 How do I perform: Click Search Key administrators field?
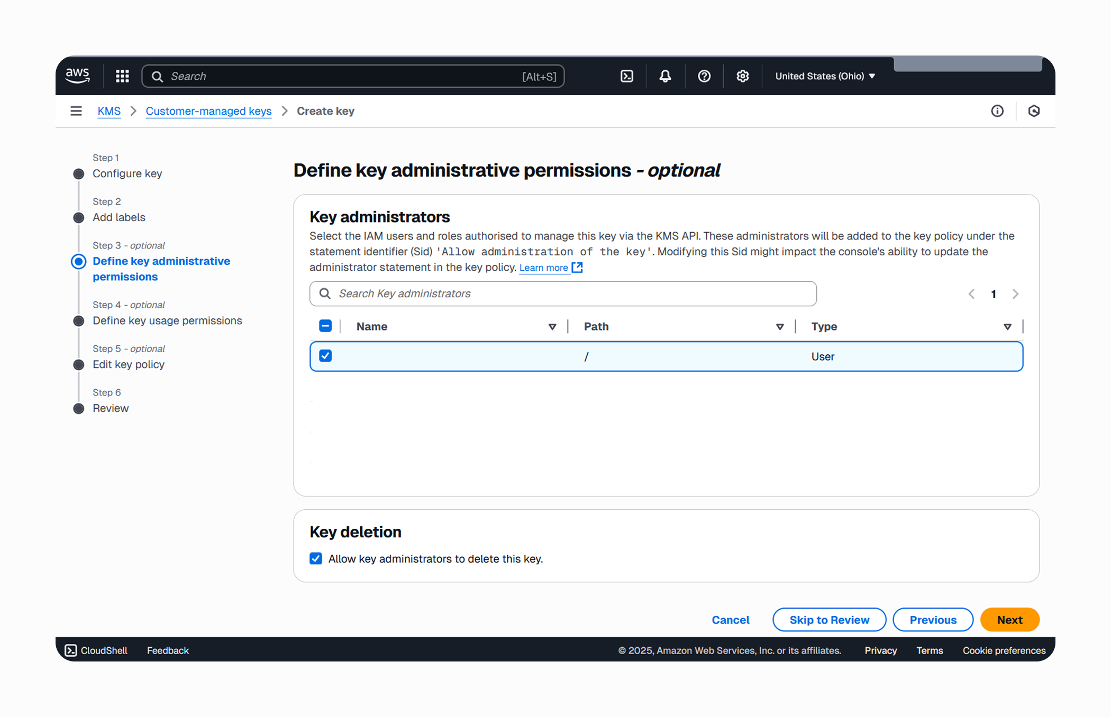563,293
